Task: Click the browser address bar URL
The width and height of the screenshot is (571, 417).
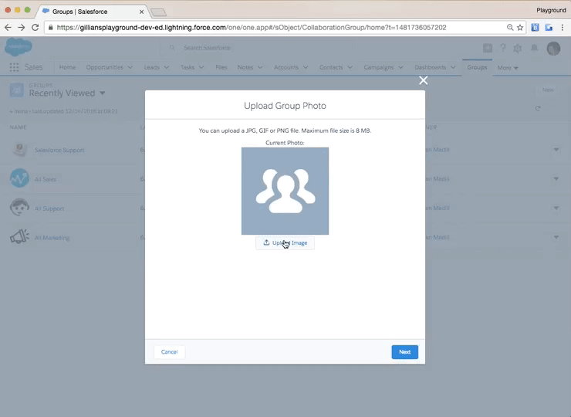Action: pos(252,27)
